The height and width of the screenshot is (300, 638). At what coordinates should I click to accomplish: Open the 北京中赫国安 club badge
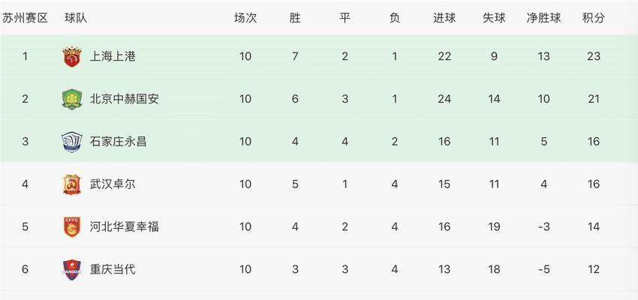(x=72, y=99)
